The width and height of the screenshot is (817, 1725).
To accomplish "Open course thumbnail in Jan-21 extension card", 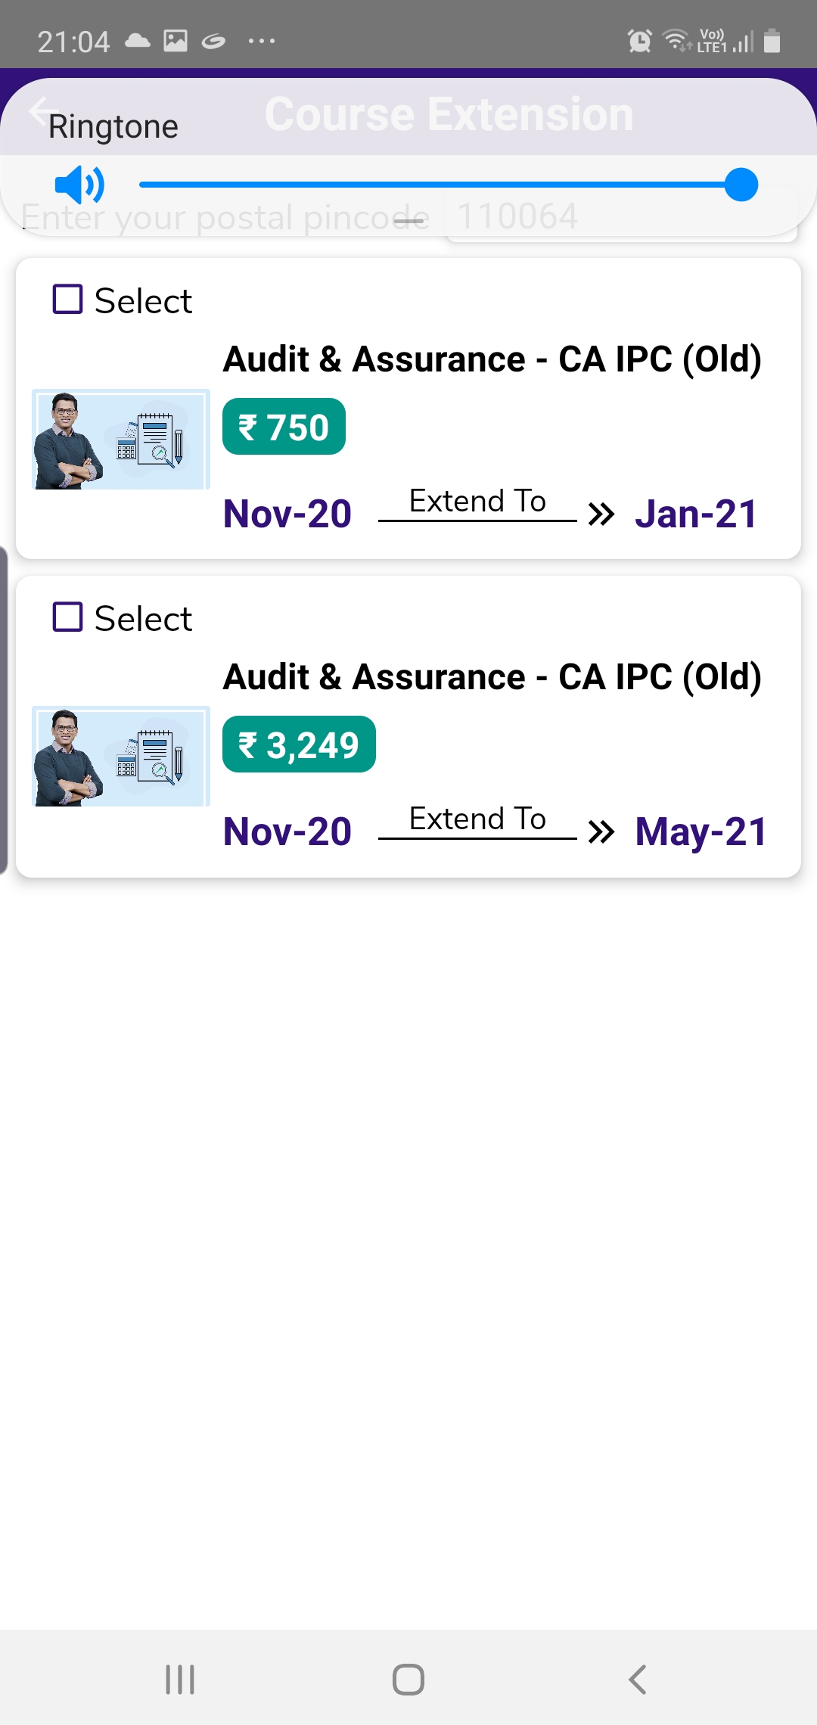I will 121,440.
